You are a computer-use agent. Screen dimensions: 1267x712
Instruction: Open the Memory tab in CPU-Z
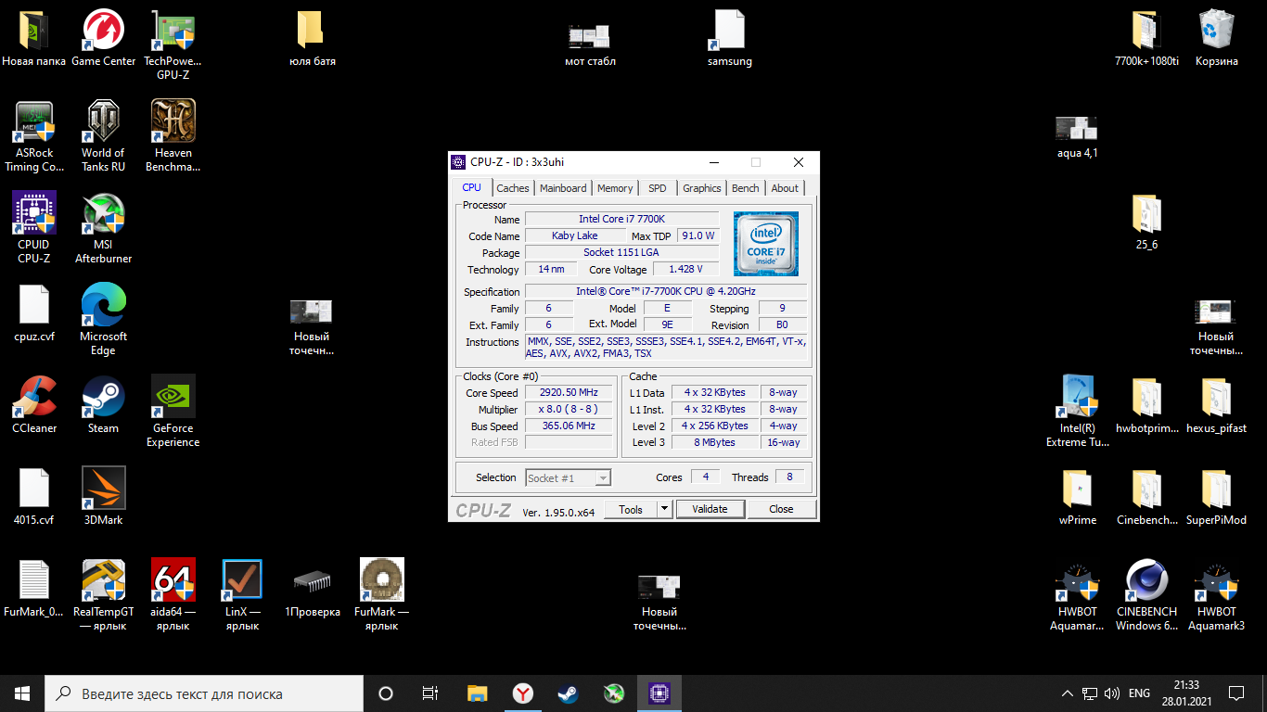click(x=615, y=188)
